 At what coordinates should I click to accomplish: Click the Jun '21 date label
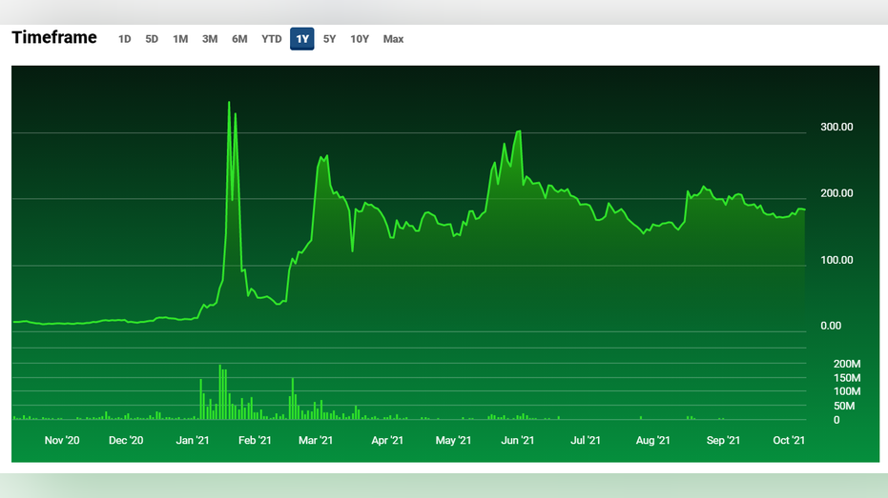pyautogui.click(x=518, y=440)
